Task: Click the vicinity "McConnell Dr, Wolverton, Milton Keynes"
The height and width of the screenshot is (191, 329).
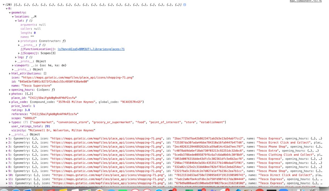Action: [x=62, y=131]
